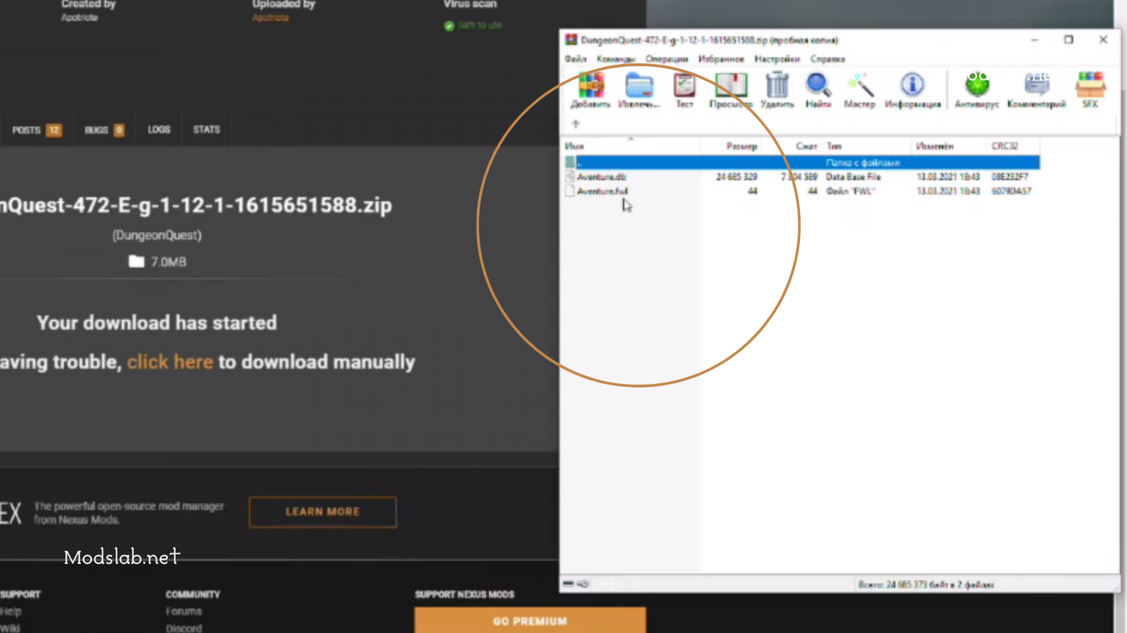This screenshot has width=1127, height=633.
Task: Sort by the Сжат column header
Action: click(x=806, y=146)
